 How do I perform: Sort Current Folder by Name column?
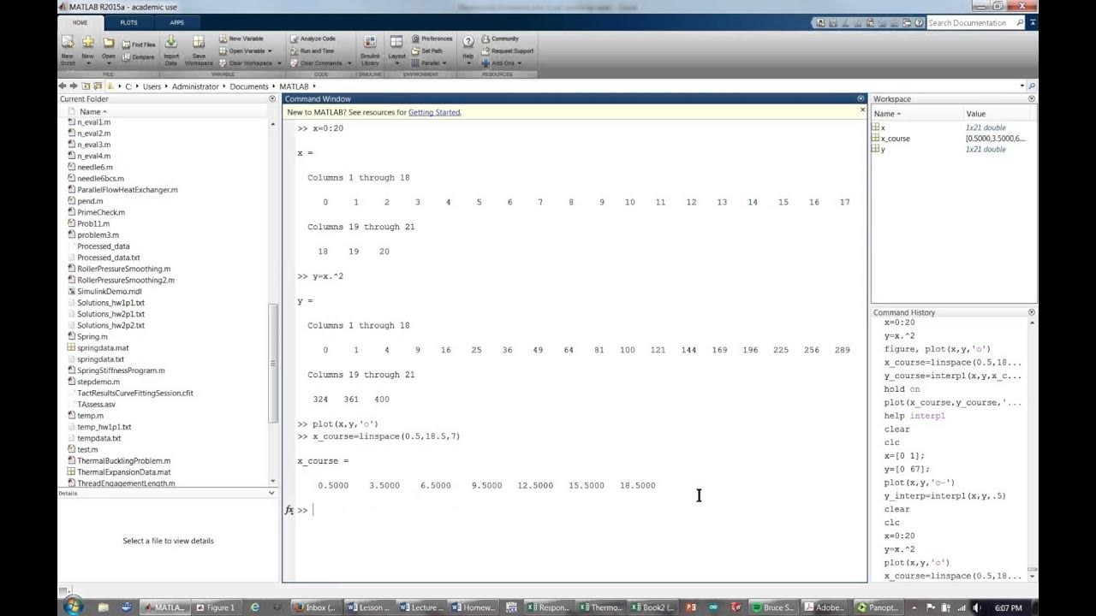(x=93, y=111)
